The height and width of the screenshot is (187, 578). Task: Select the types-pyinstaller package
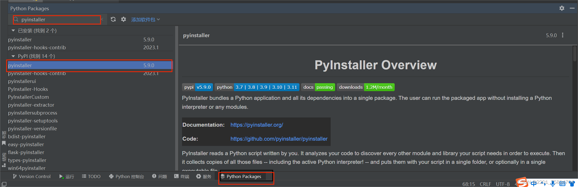pos(90,160)
